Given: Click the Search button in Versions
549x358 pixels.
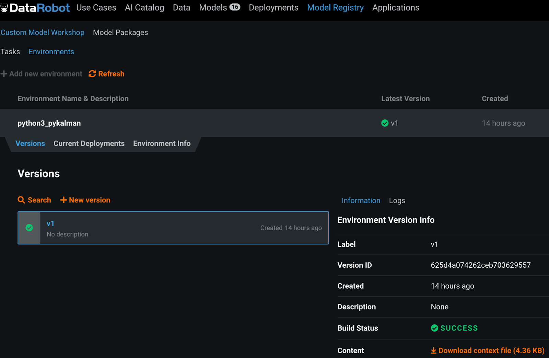Looking at the screenshot, I should 34,200.
